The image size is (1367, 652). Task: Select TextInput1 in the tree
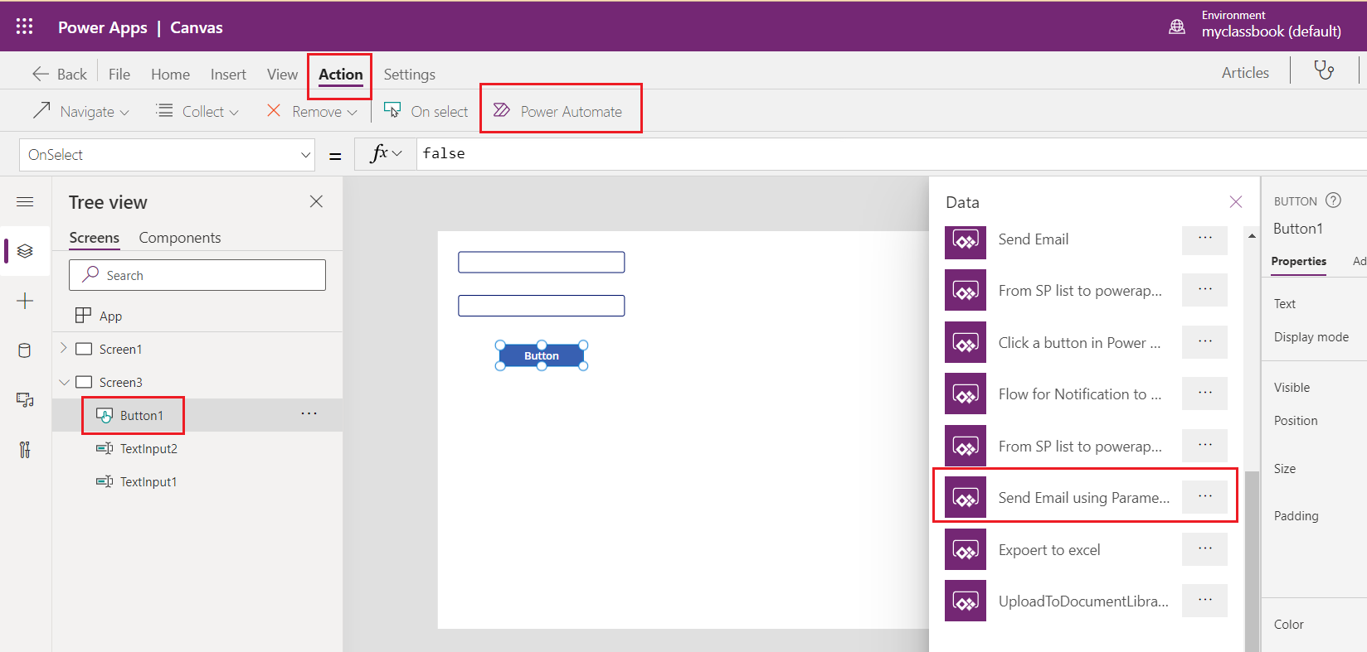click(x=148, y=482)
